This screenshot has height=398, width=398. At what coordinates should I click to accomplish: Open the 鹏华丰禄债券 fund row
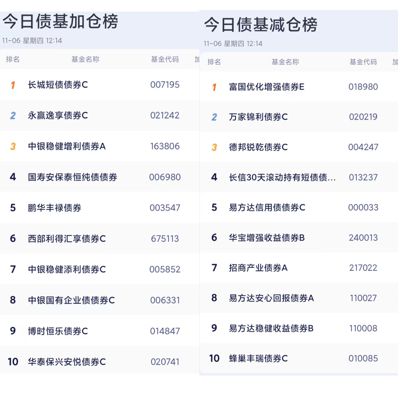click(55, 208)
